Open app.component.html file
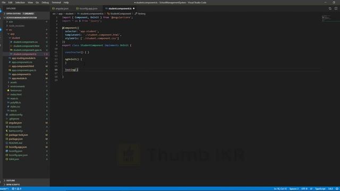The image size is (340, 191). (x=23, y=66)
